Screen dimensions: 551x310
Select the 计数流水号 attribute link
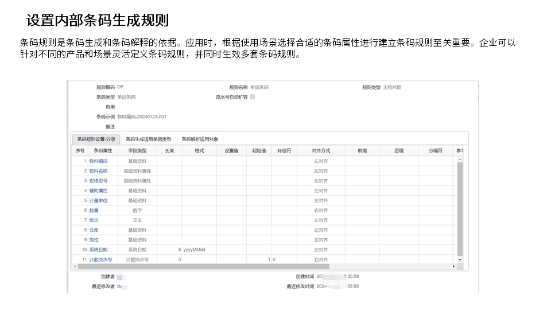pyautogui.click(x=100, y=259)
